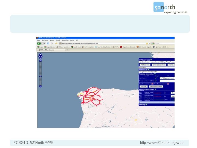The width and height of the screenshot is (197, 148).
Task: Click into the Google search field
Action: click(165, 43)
